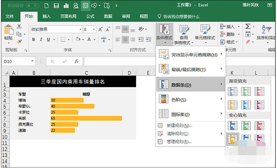Open the font size dropdown
The height and width of the screenshot is (168, 277).
pyautogui.click(x=94, y=29)
